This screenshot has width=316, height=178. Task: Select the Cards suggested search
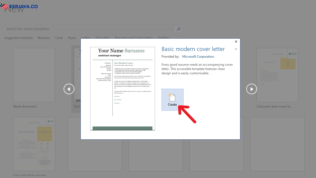[59, 38]
